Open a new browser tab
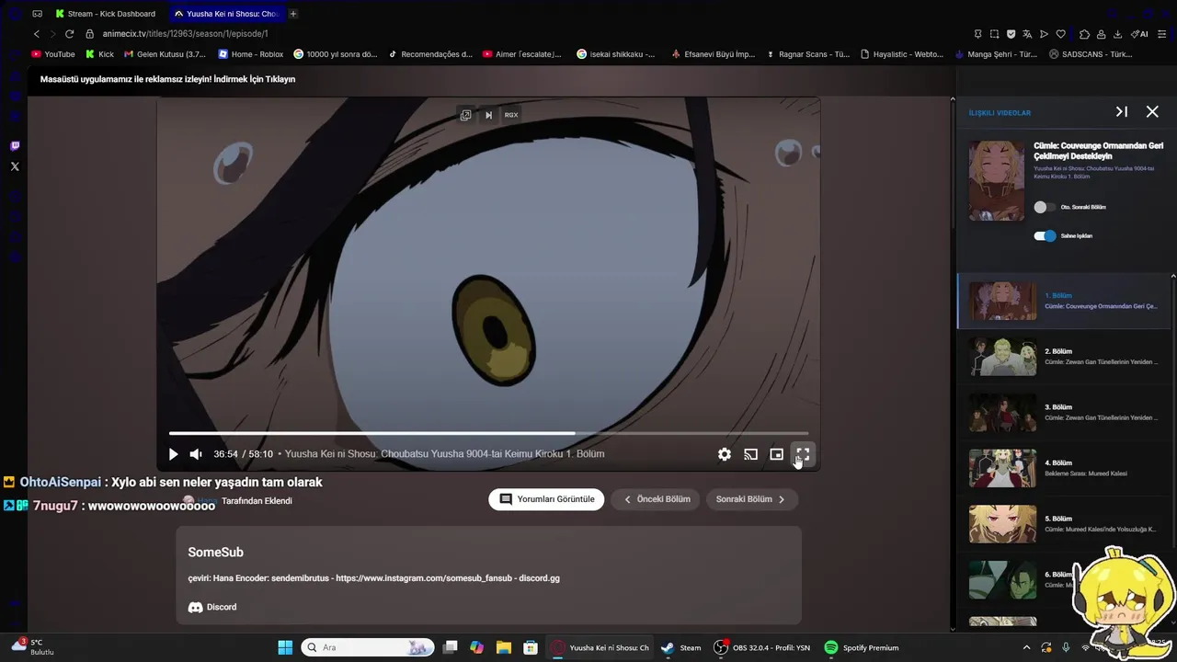 [293, 14]
